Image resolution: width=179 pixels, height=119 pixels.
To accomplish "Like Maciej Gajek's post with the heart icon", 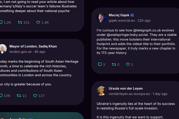I will [128, 64].
